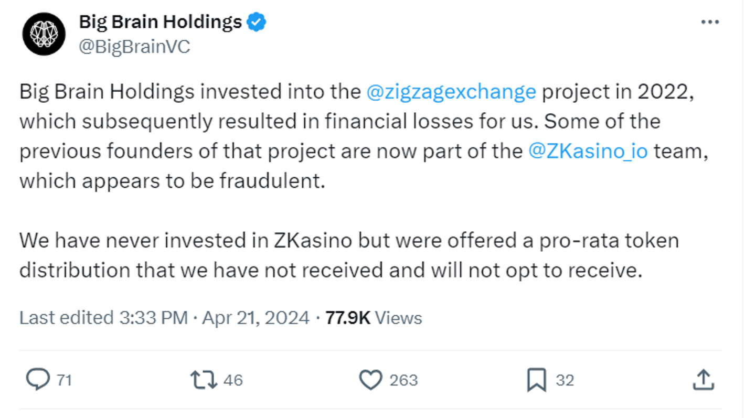Click the verified blue checkmark badge
The image size is (745, 418).
click(x=257, y=22)
